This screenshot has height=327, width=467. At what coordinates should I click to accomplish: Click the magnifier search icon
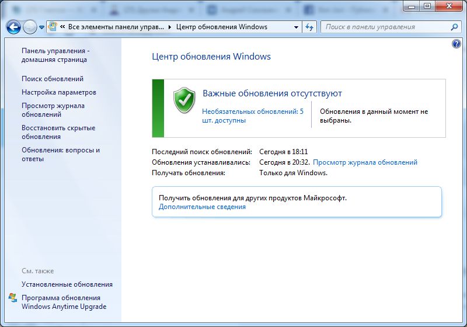point(454,27)
